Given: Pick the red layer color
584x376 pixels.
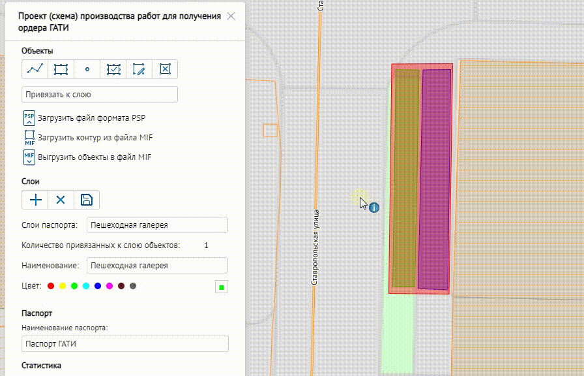Looking at the screenshot, I should pos(51,286).
